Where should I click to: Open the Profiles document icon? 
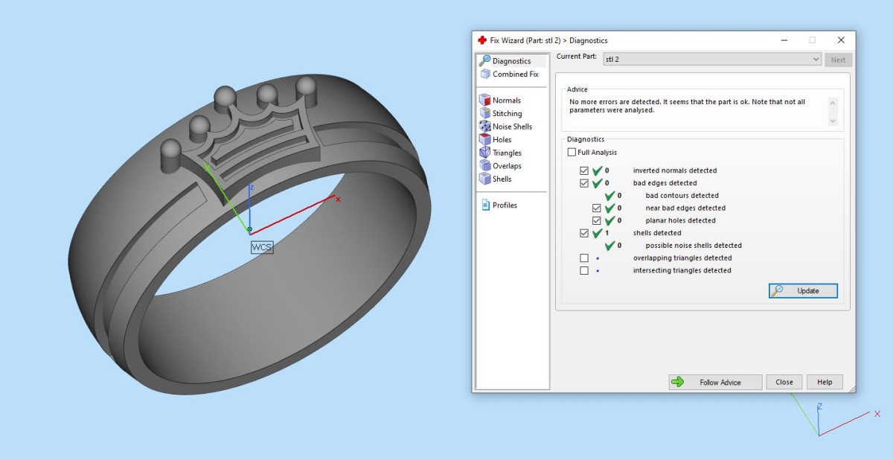click(x=485, y=205)
